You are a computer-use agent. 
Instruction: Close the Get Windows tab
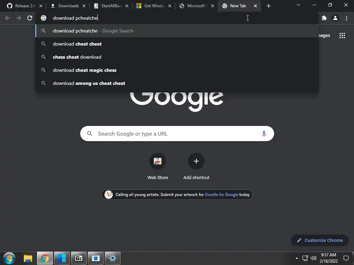pyautogui.click(x=170, y=6)
